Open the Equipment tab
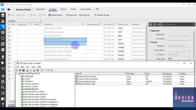 40,9
